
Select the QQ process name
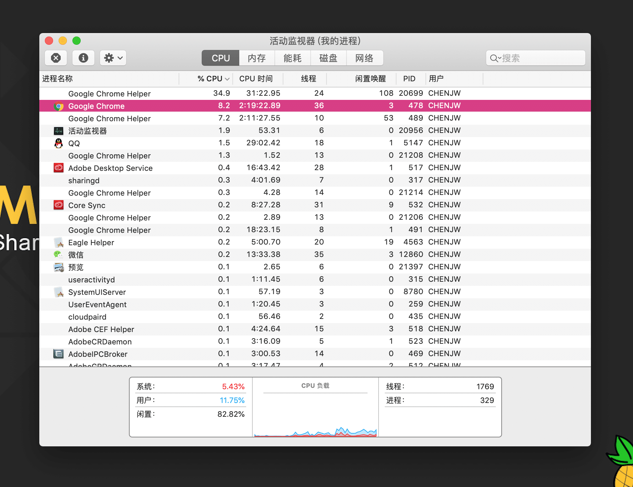click(74, 143)
